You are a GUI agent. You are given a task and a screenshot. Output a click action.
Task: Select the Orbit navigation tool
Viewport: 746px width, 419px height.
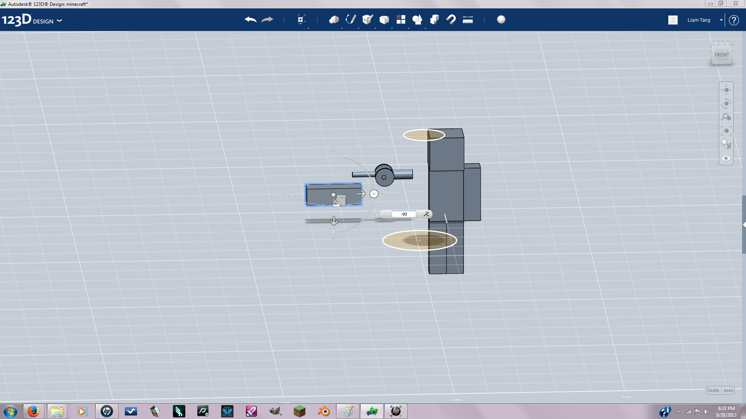pos(726,104)
